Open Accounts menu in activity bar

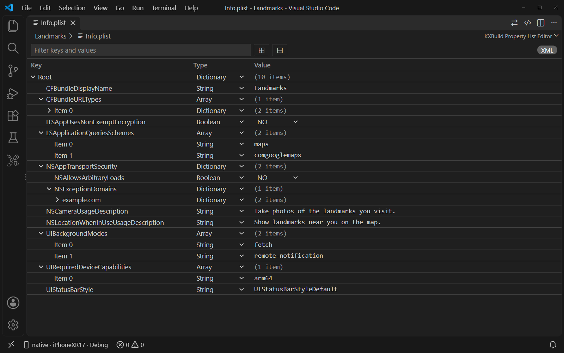point(13,303)
